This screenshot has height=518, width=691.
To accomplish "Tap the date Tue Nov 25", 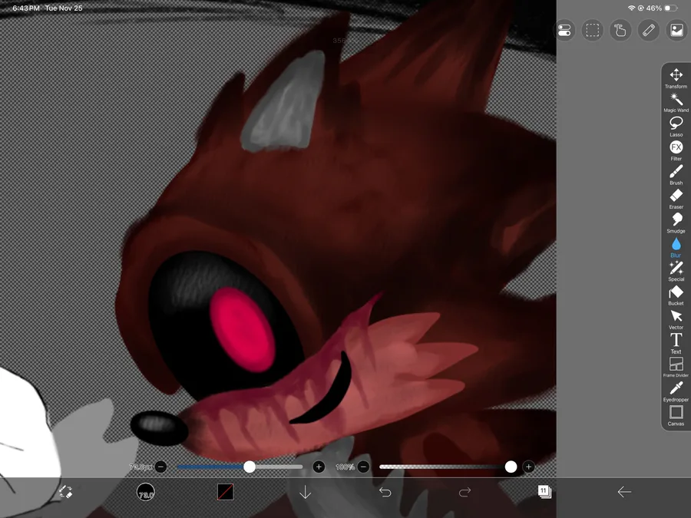I will coord(64,8).
